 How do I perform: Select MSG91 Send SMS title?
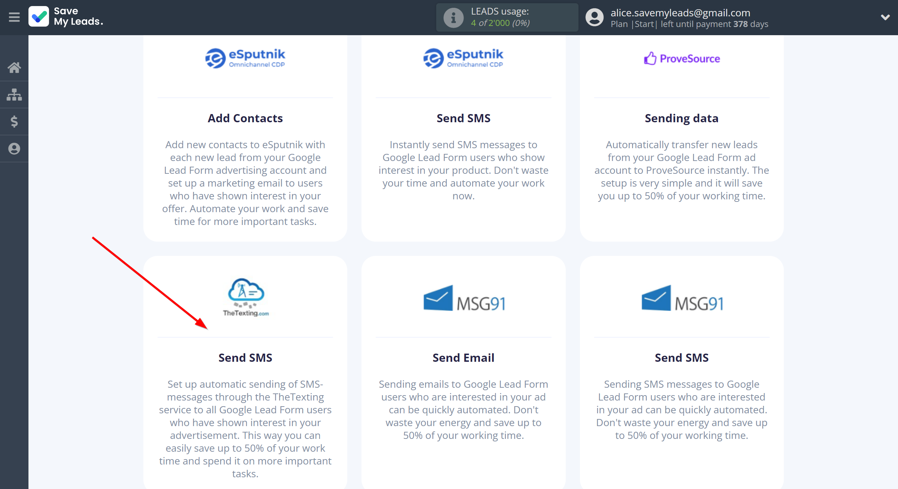[x=682, y=358]
